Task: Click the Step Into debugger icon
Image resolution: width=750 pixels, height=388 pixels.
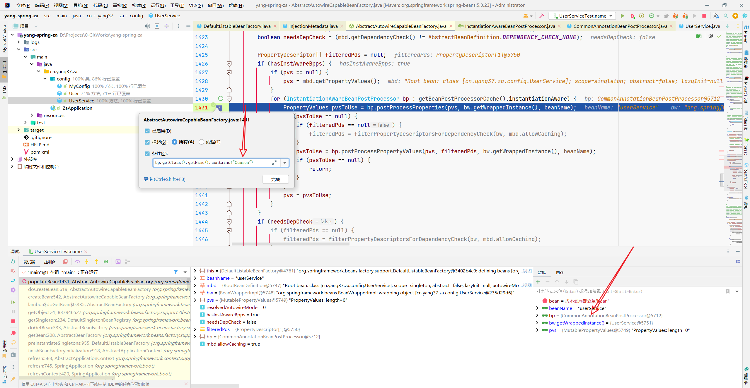Action: 87,262
